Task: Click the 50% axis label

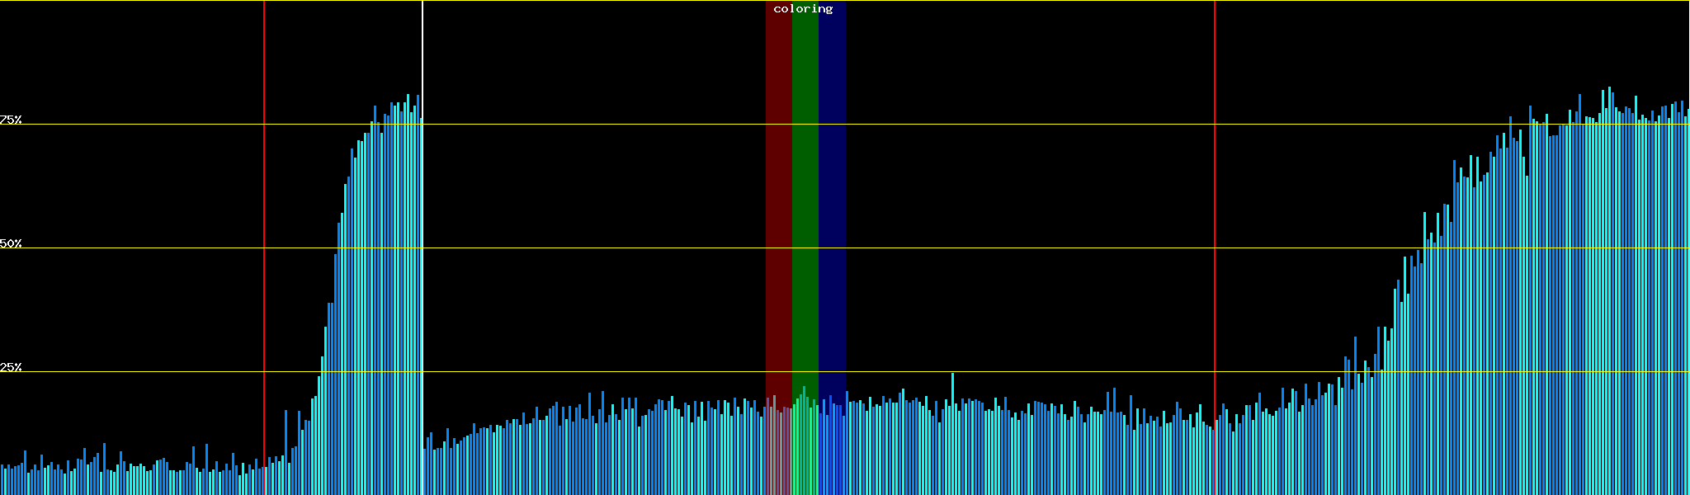Action: click(x=11, y=243)
